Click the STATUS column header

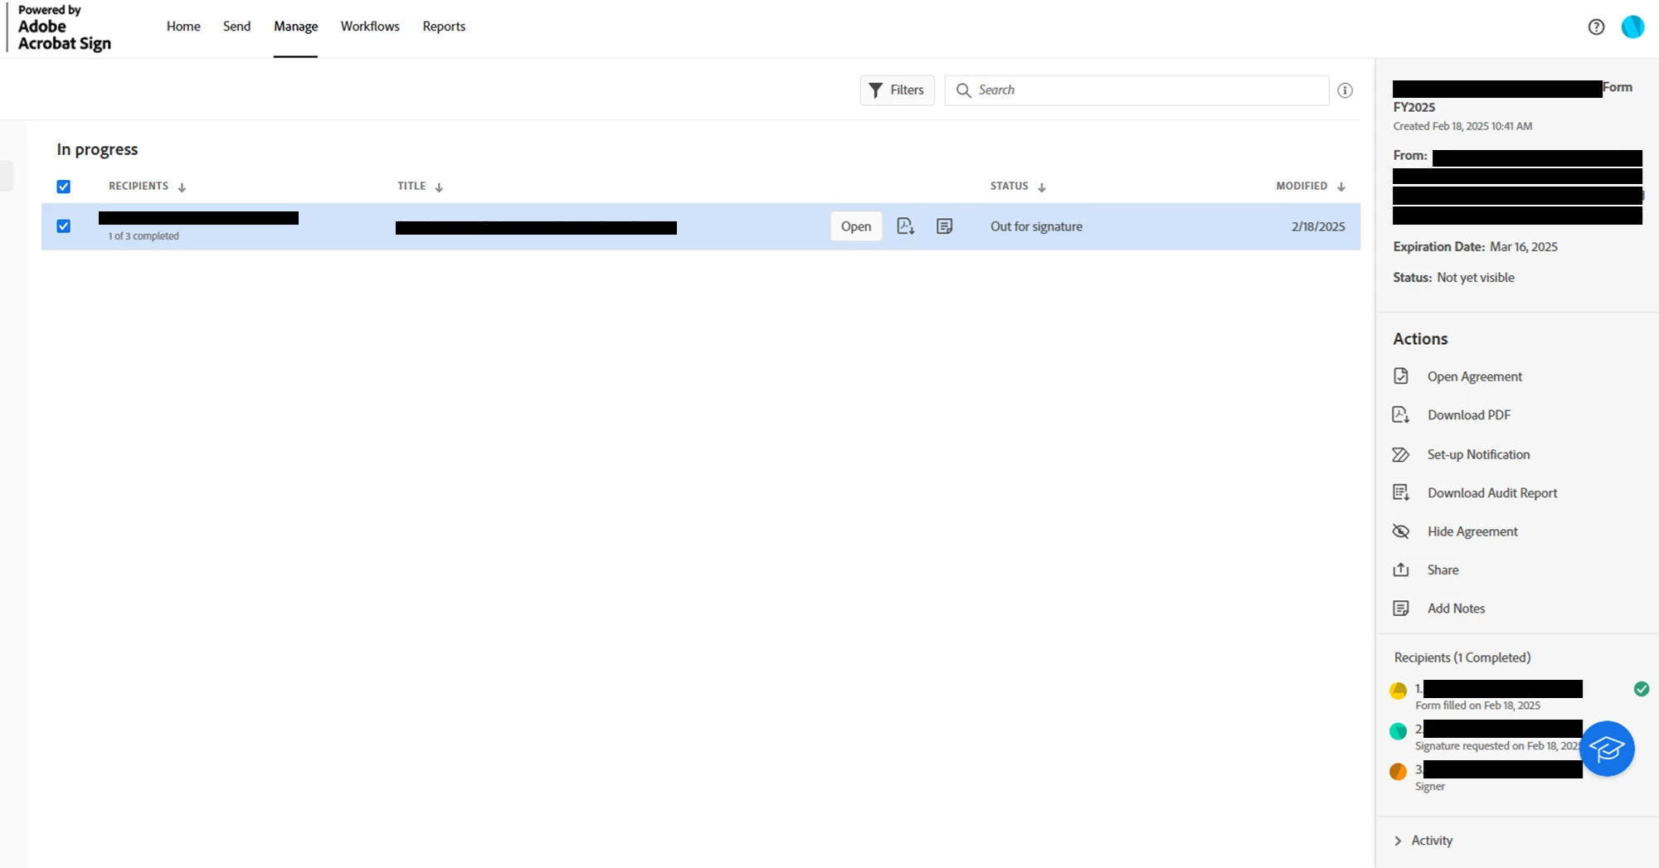(x=1009, y=187)
